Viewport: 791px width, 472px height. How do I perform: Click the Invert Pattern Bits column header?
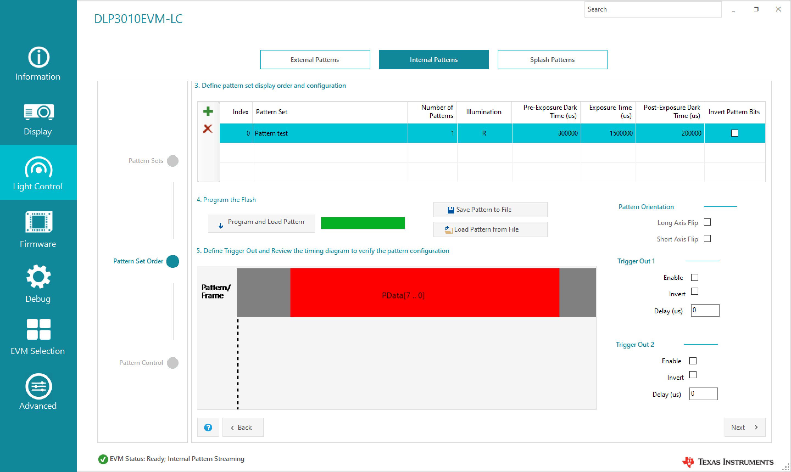(x=735, y=112)
